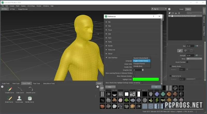Switch to the UV View tab
This screenshot has width=207, height=114.
(x=12, y=9)
